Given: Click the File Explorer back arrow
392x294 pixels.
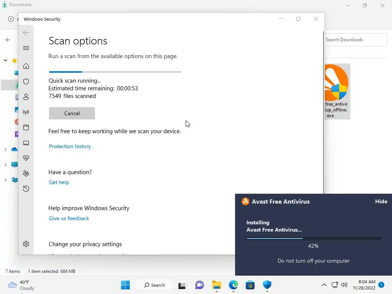Looking at the screenshot, I should click(x=8, y=40).
